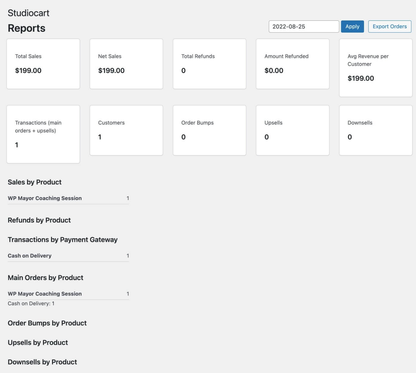
Task: Click the Downsells card label
Action: pos(360,122)
